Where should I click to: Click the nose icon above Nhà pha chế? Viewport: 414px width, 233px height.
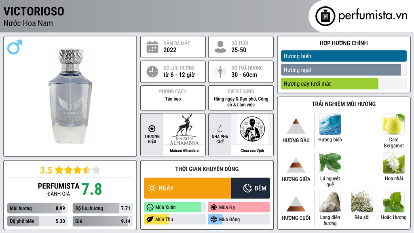(220, 129)
